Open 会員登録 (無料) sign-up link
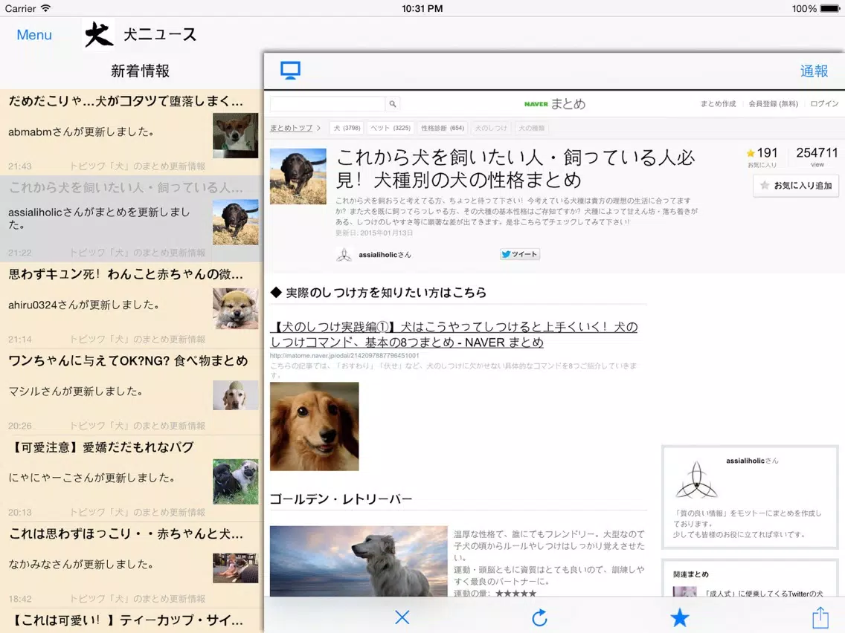Viewport: 845px width, 633px height. [x=774, y=104]
